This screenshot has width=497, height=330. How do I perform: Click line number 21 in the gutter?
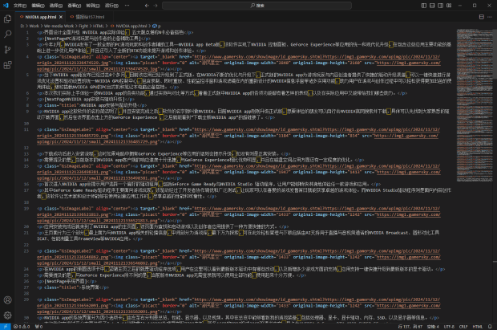click(x=26, y=233)
